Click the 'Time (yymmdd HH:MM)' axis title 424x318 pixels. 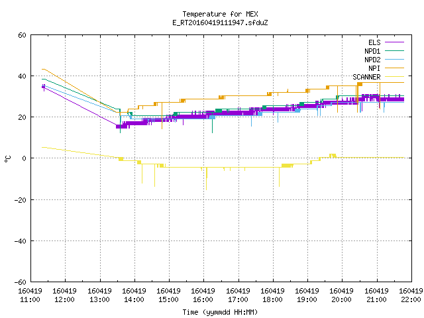pyautogui.click(x=220, y=312)
